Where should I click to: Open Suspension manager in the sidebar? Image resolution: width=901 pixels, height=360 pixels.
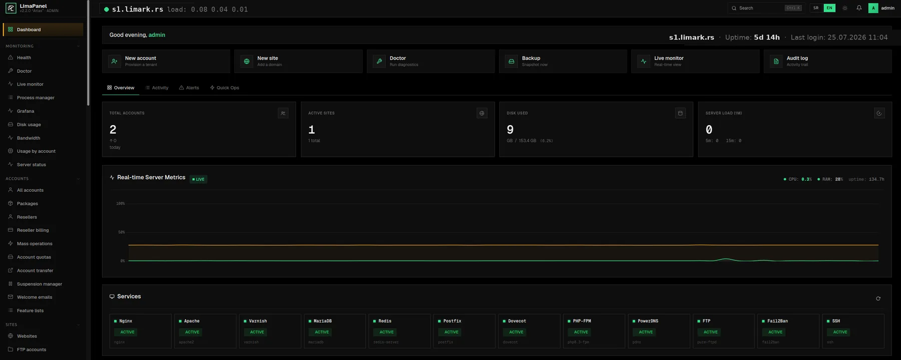pyautogui.click(x=43, y=284)
